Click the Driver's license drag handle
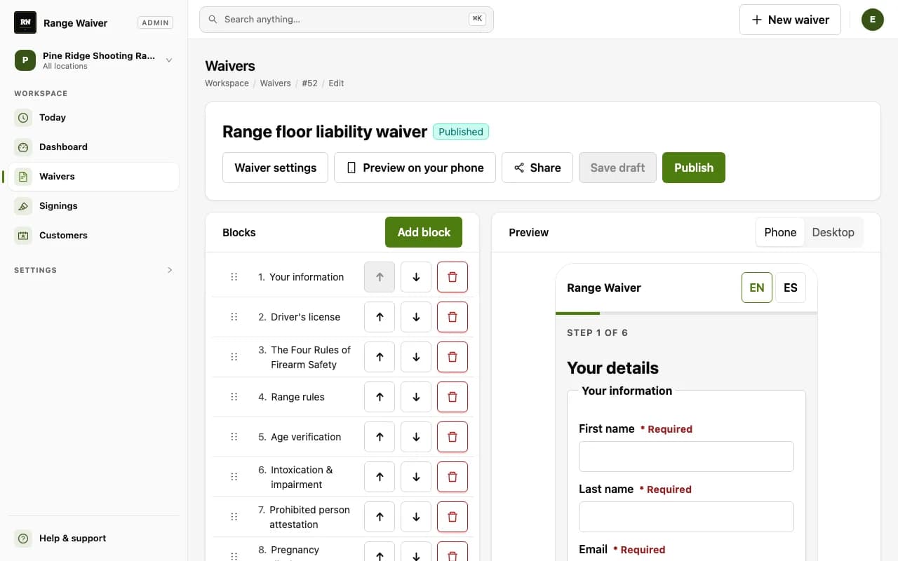 coord(234,317)
